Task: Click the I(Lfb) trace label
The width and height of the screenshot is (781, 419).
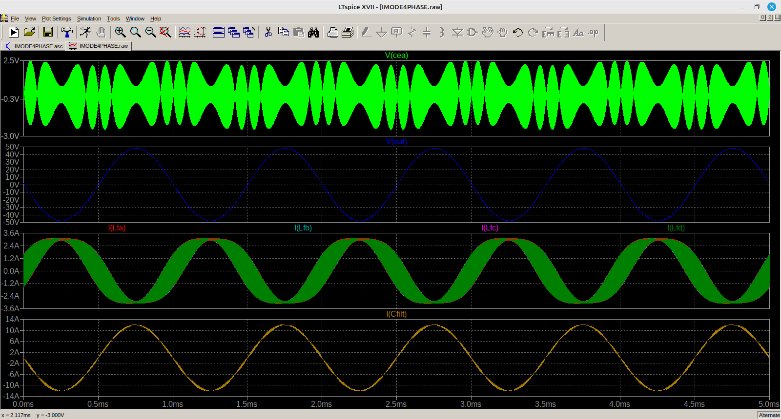Action: (x=303, y=228)
